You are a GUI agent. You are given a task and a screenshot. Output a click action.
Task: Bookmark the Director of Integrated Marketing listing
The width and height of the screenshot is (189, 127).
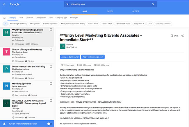pos(51,49)
